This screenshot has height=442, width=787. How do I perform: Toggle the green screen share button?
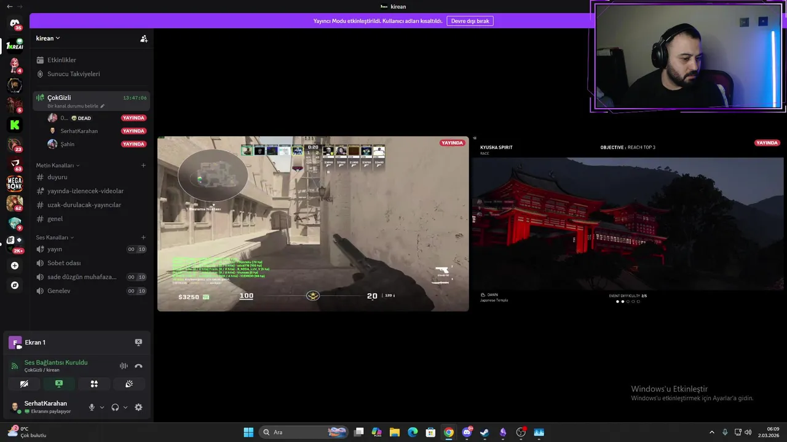[x=59, y=384]
